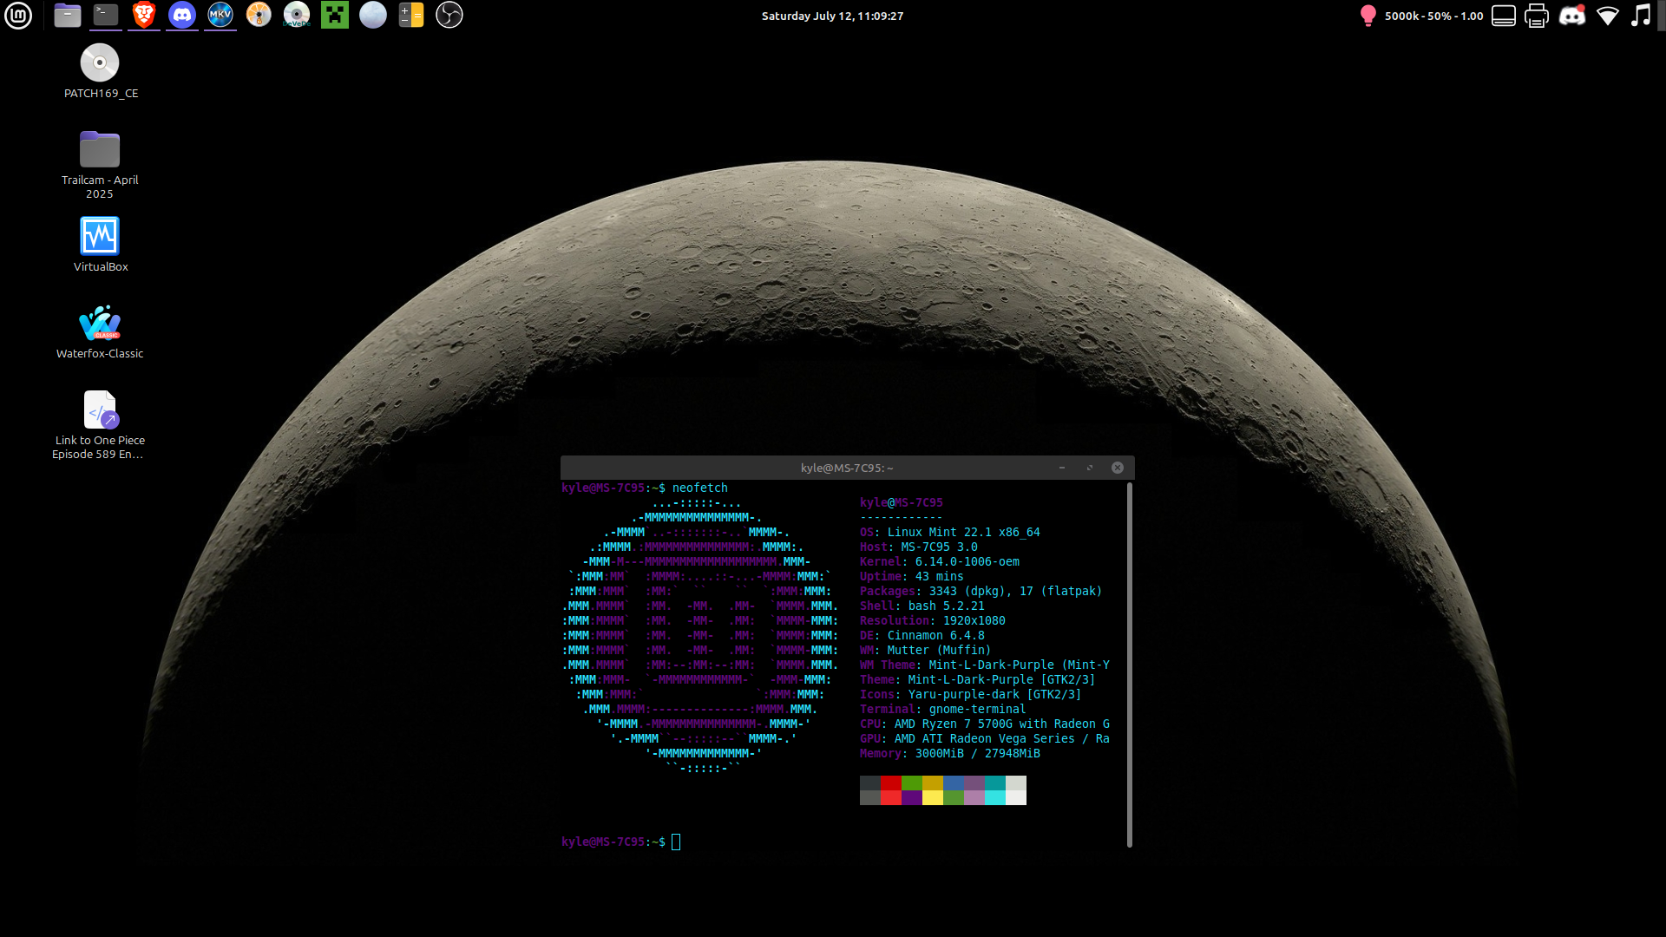Image resolution: width=1666 pixels, height=937 pixels.
Task: Click the Terminal launcher in the panel
Action: pos(106,15)
